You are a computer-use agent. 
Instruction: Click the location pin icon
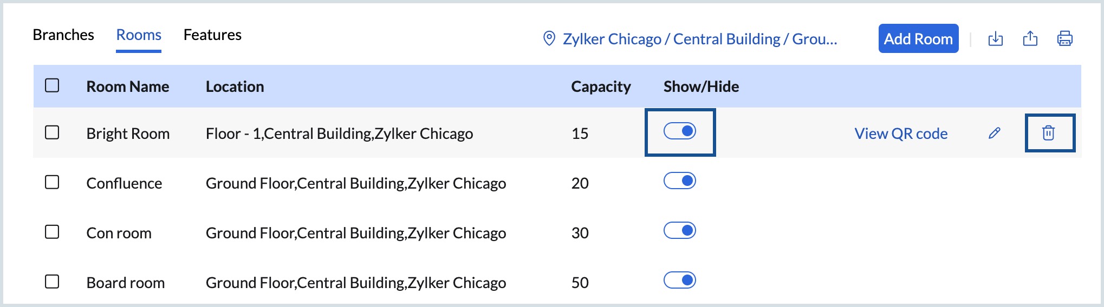[x=549, y=39]
